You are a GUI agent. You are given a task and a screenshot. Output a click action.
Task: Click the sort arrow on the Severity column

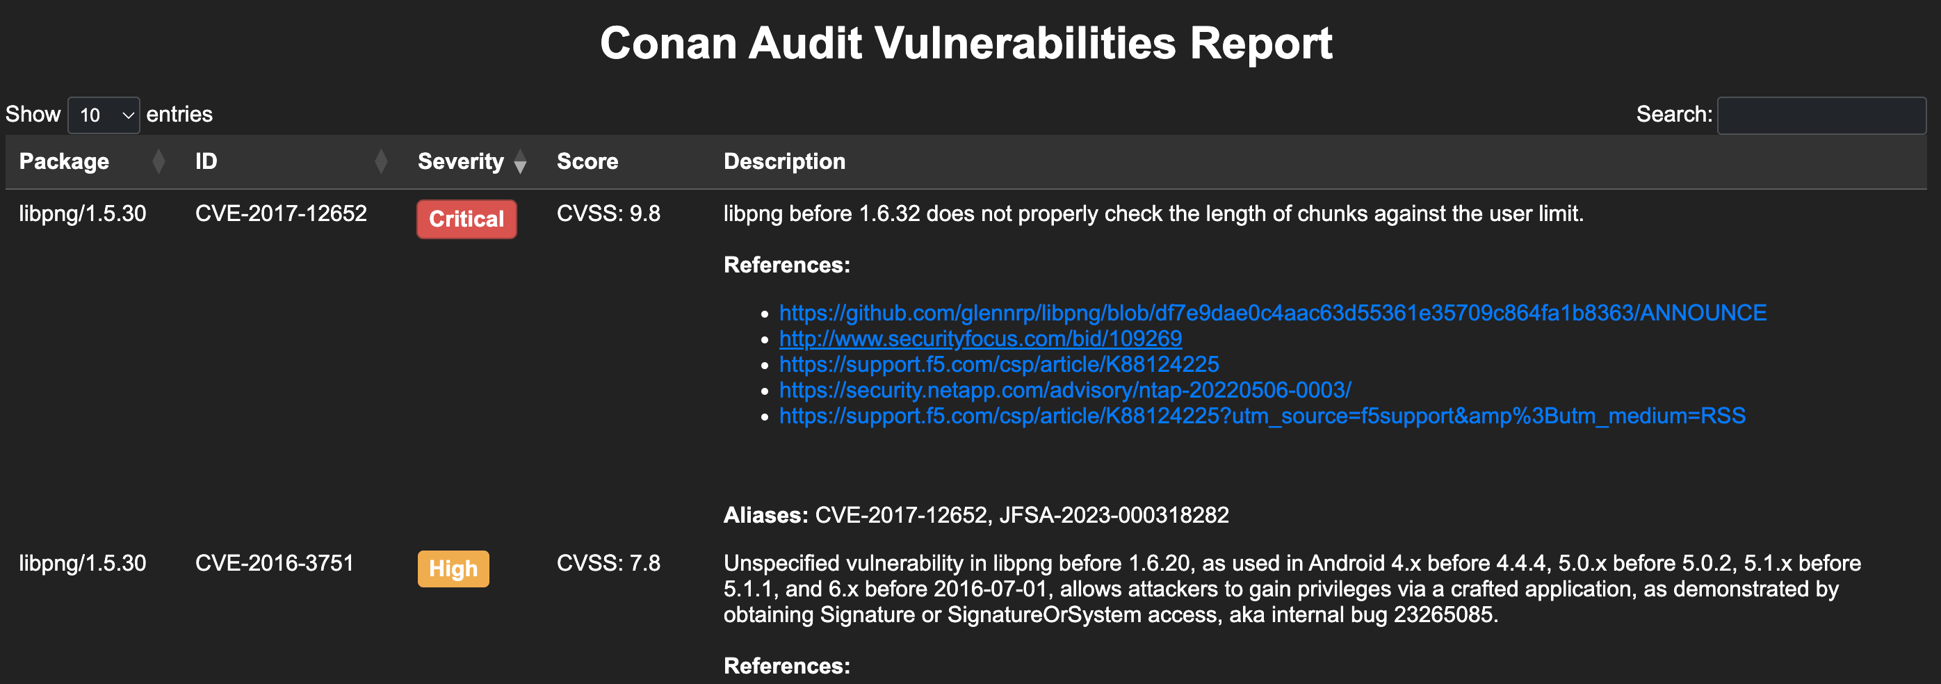(521, 161)
